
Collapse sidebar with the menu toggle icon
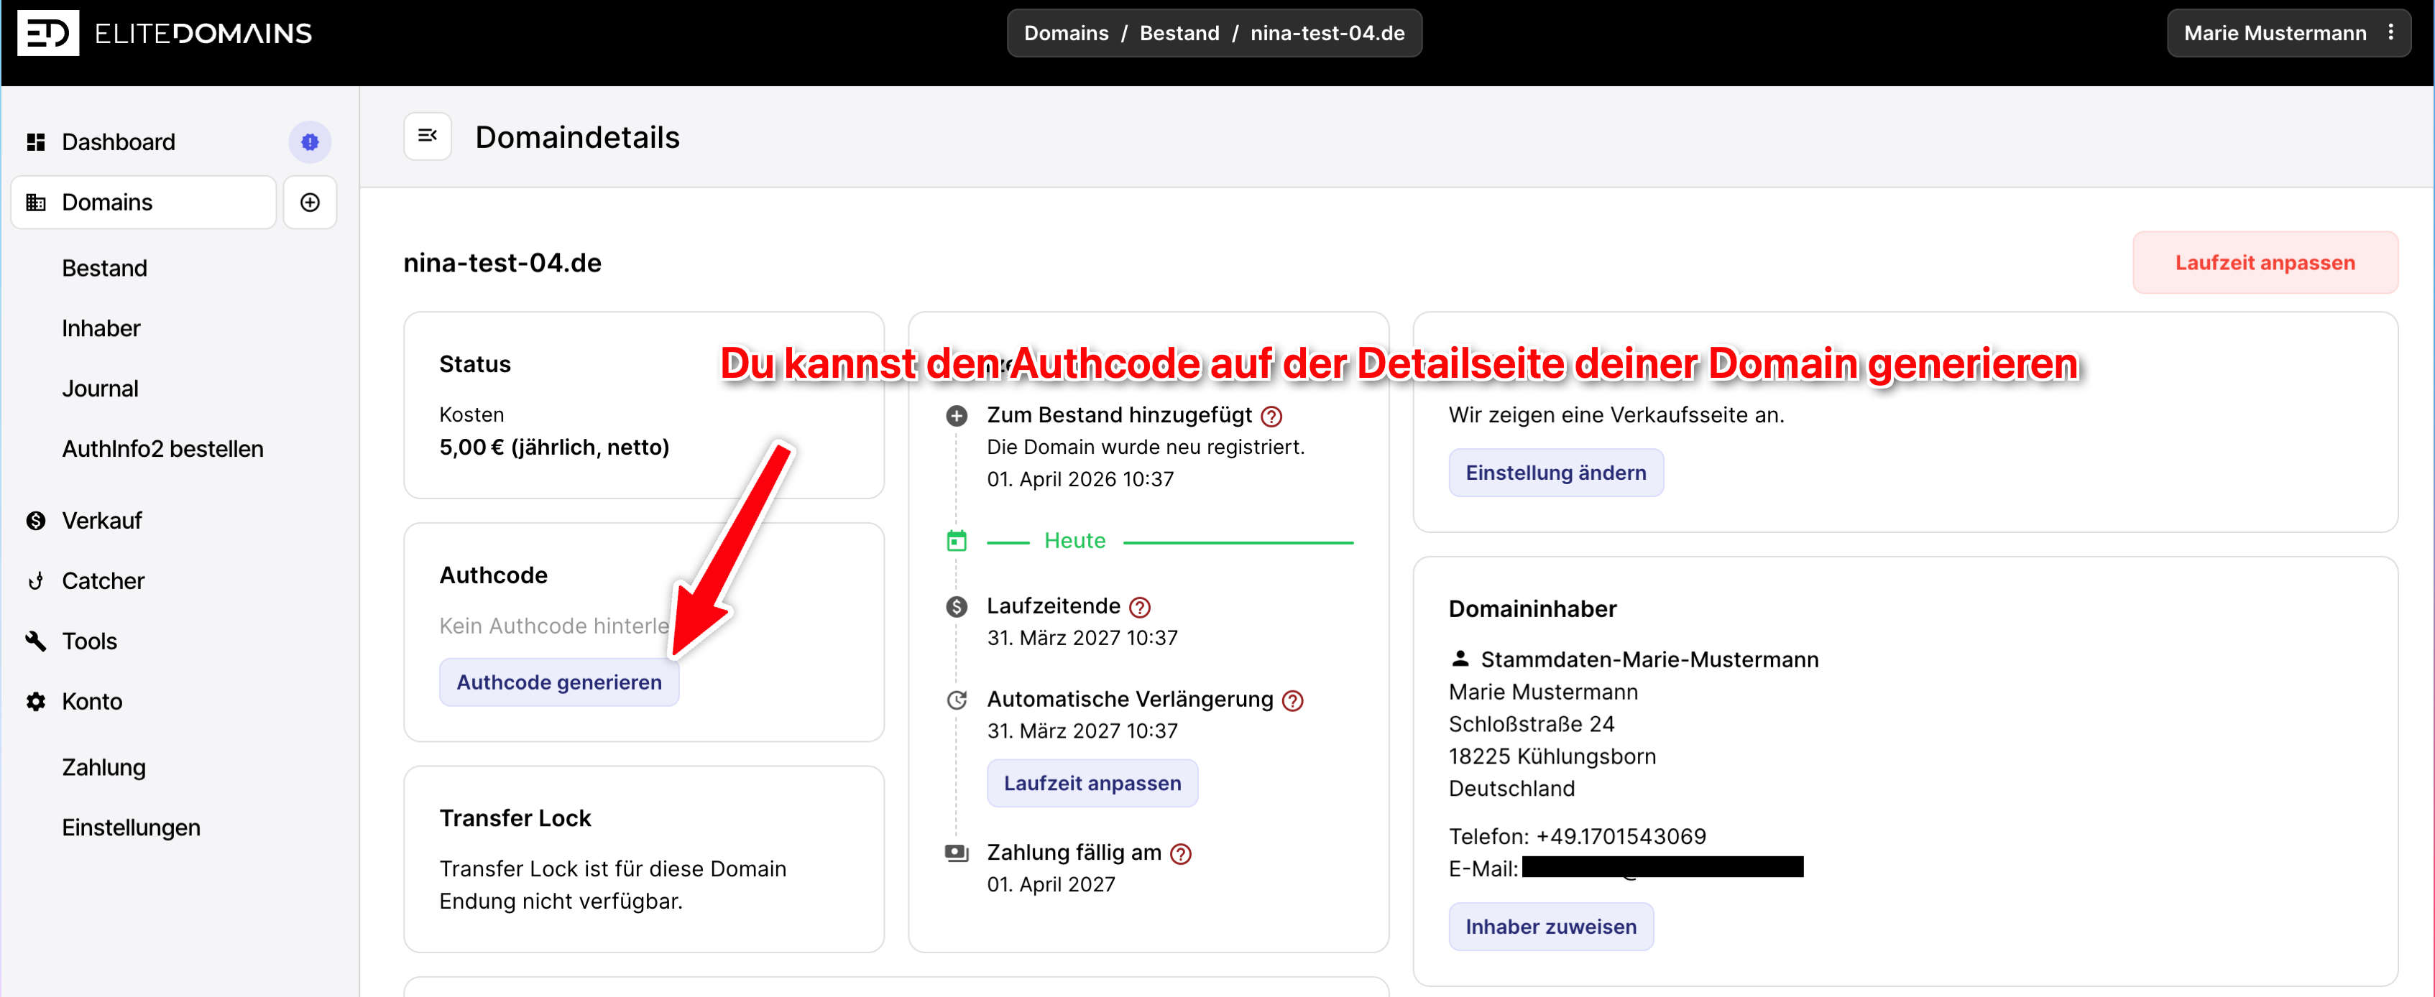(427, 136)
